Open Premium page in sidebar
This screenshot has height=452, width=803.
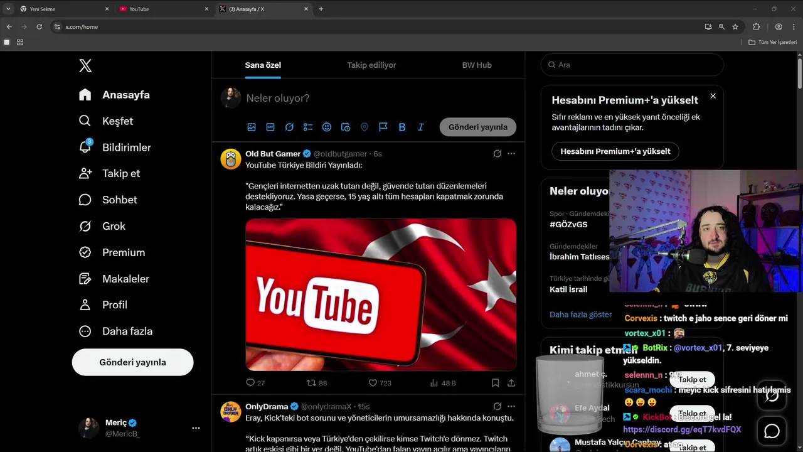(112, 252)
